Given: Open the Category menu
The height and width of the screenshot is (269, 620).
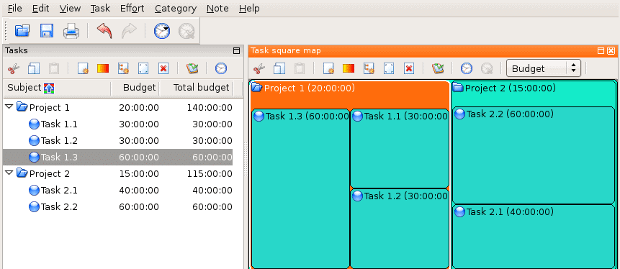Looking at the screenshot, I should (176, 9).
